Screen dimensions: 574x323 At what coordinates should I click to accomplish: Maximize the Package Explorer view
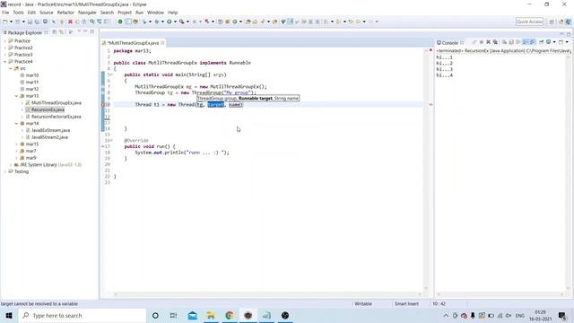pyautogui.click(x=91, y=32)
